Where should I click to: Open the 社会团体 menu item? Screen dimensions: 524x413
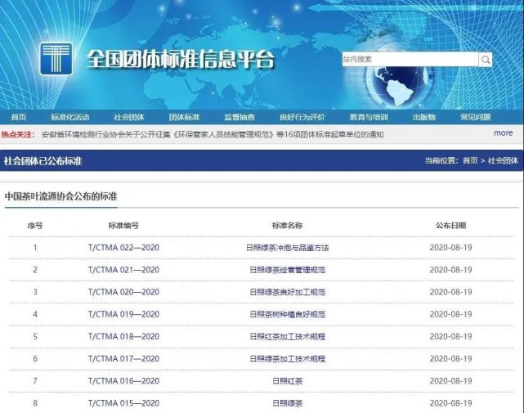[128, 117]
